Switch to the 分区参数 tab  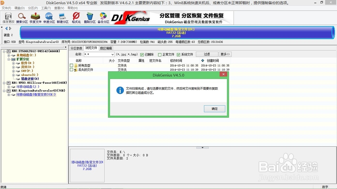[76, 48]
